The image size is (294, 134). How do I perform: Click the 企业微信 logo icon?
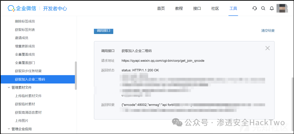point(11,8)
